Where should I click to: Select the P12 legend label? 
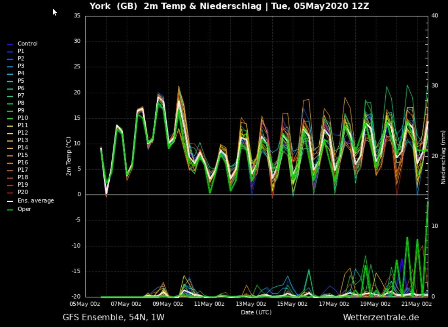(23, 133)
